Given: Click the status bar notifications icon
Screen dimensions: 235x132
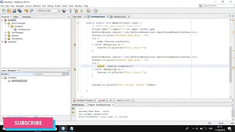Looking at the screenshot, I should (x=209, y=123).
